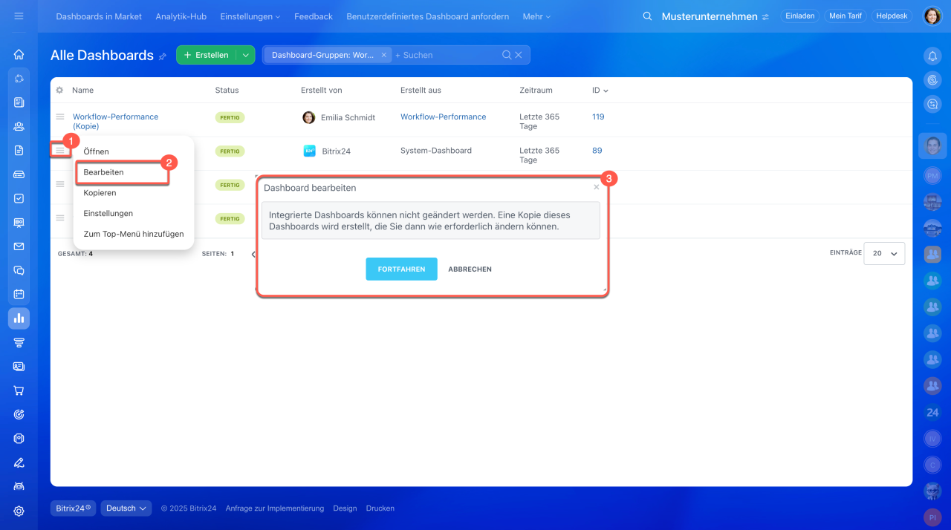This screenshot has height=530, width=951.
Task: Open the table column settings gear
Action: coord(59,90)
